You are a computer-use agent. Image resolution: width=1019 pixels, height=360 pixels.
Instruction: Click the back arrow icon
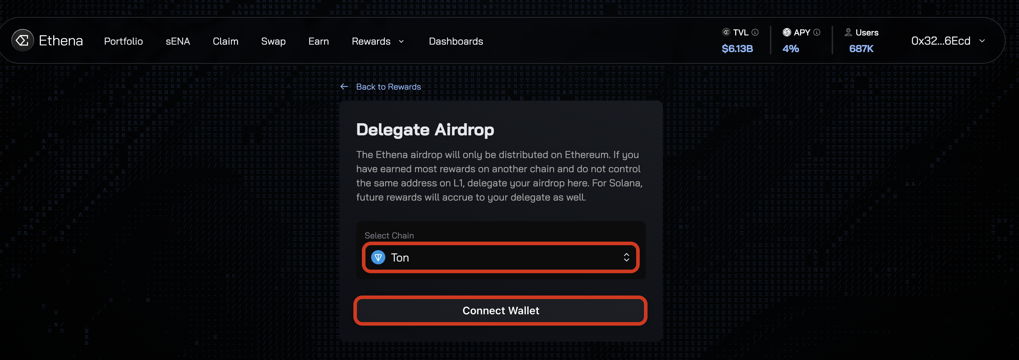coord(344,86)
